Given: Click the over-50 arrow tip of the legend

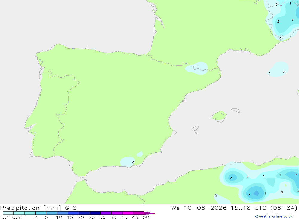Looking at the screenshot, I should pos(149,213).
